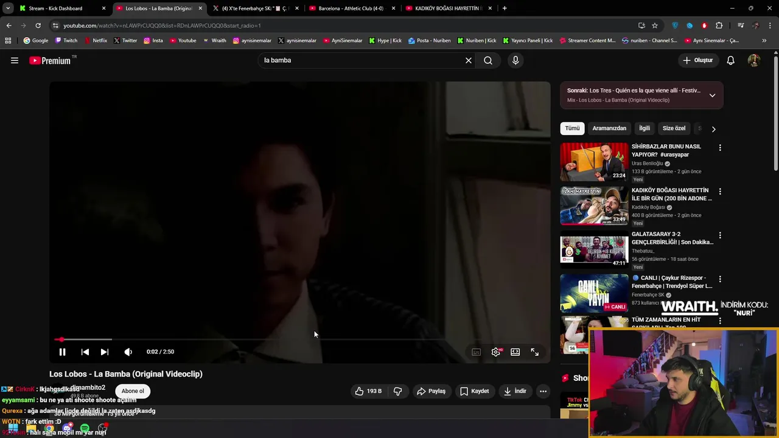Screen dimensions: 779x438
Task: Share the video with Paylaş
Action: [431, 391]
